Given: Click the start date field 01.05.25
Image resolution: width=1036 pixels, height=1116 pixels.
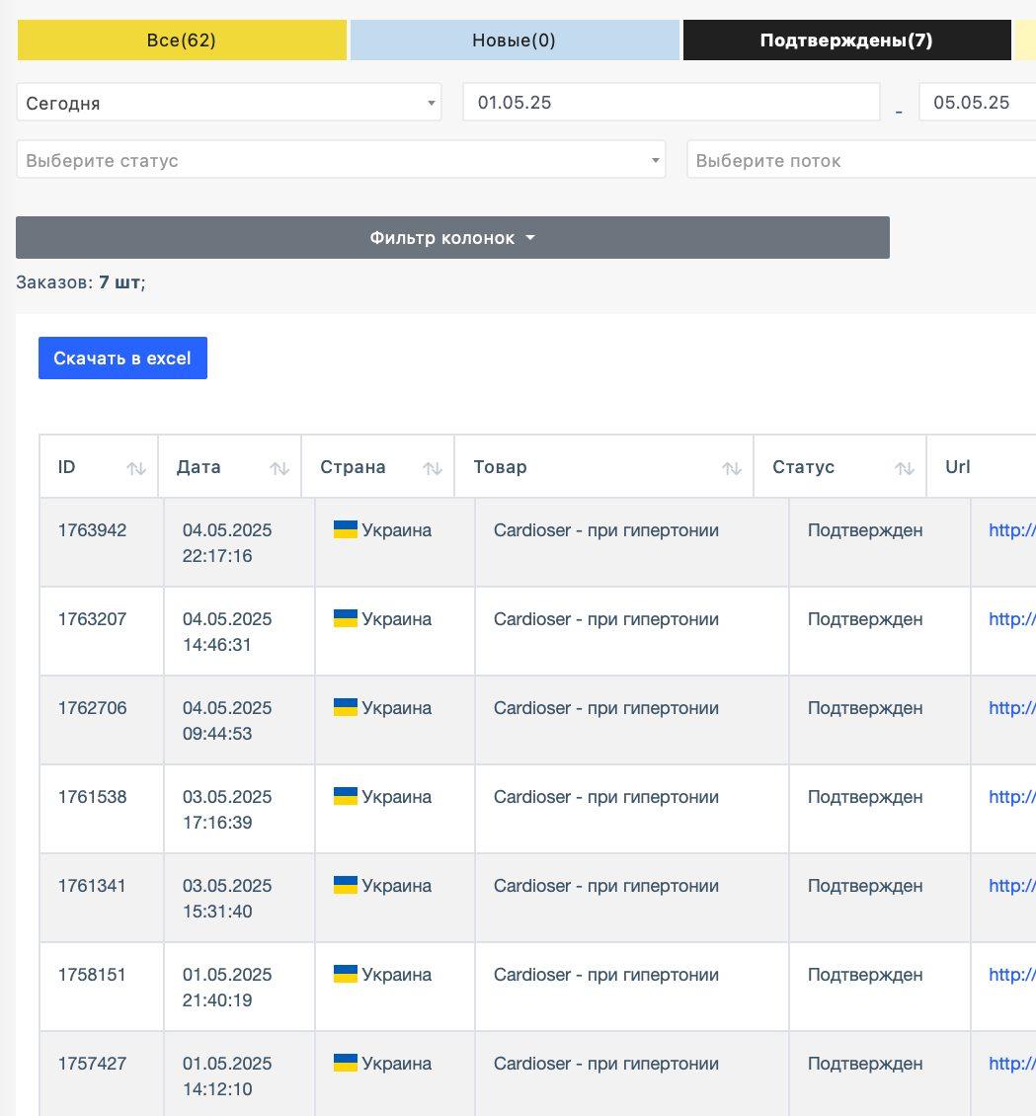Looking at the screenshot, I should [671, 103].
